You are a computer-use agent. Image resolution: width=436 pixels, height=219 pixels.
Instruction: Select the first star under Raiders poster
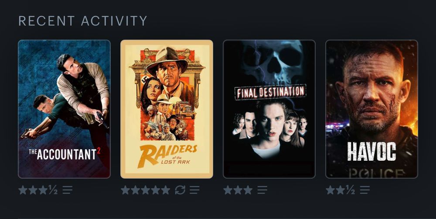(x=126, y=190)
